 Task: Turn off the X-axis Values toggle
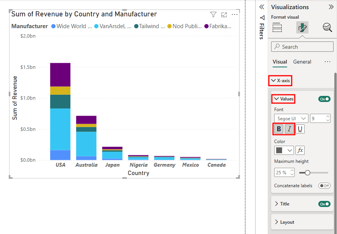point(324,99)
